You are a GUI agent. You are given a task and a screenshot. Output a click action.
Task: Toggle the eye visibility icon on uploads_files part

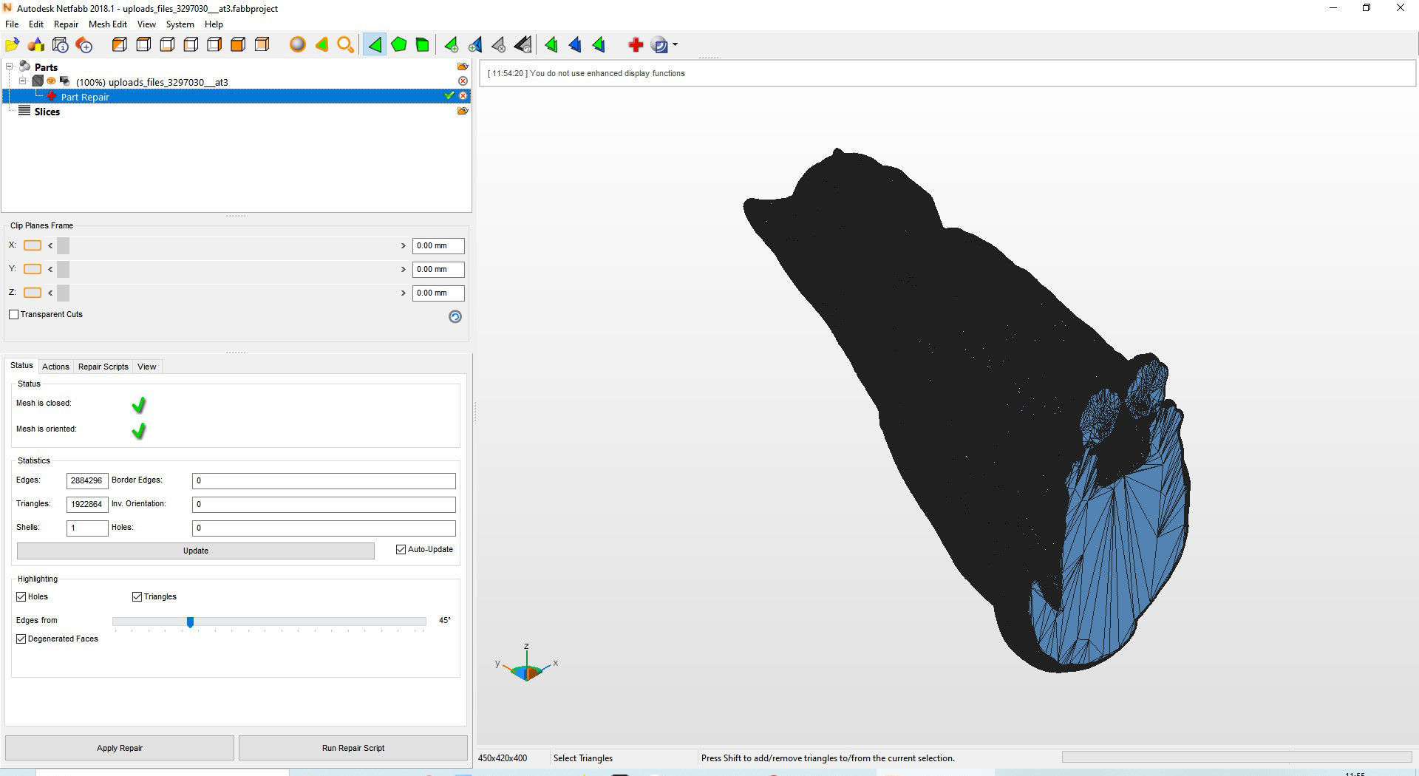(x=51, y=81)
